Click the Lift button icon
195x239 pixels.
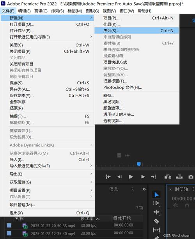[168, 177]
